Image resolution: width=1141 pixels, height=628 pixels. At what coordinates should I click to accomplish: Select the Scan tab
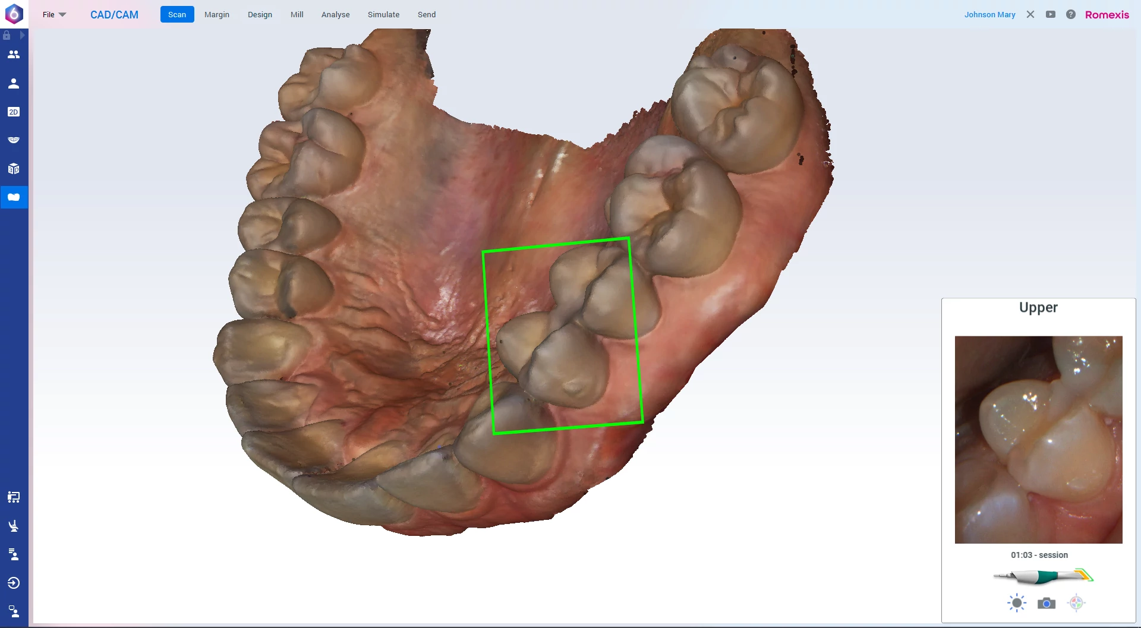tap(177, 14)
